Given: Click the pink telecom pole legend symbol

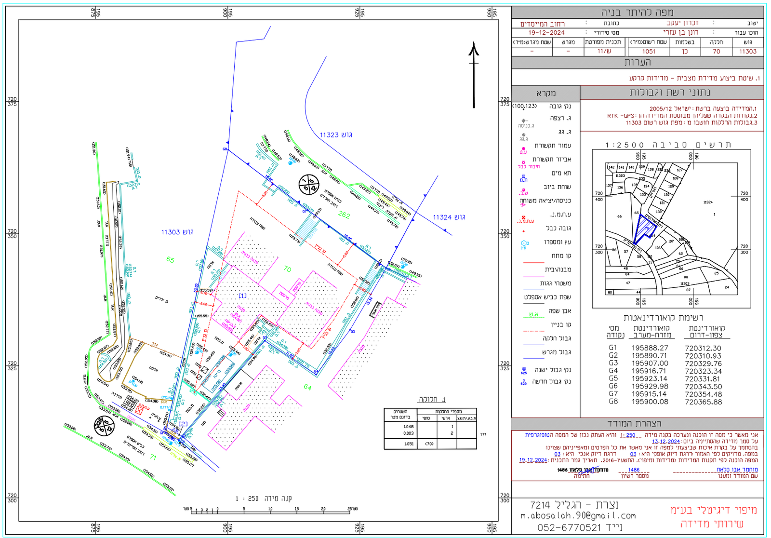Looking at the screenshot, I should (523, 150).
